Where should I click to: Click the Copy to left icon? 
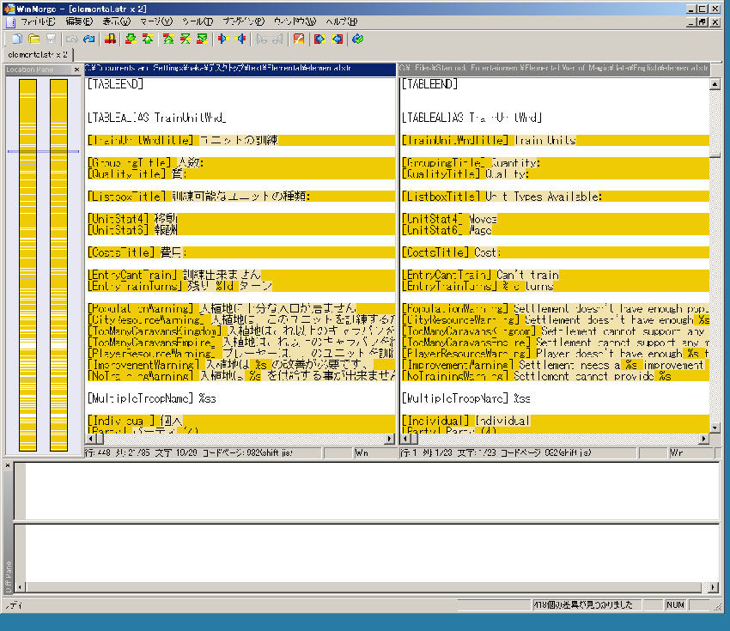tap(240, 39)
